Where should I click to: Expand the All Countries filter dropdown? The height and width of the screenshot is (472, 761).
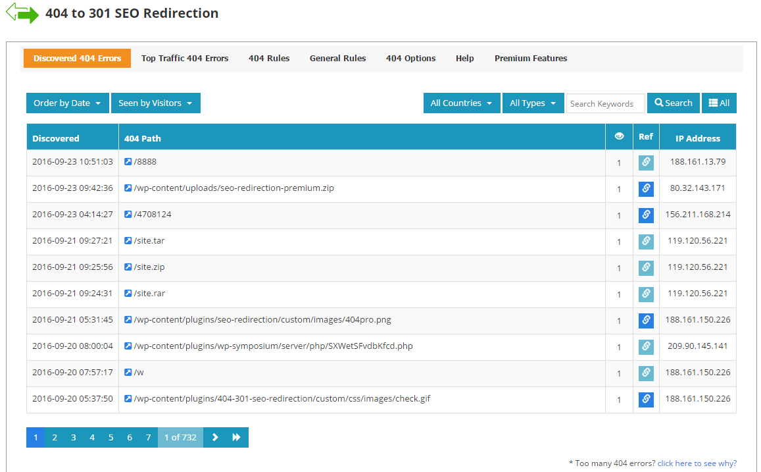tap(462, 103)
